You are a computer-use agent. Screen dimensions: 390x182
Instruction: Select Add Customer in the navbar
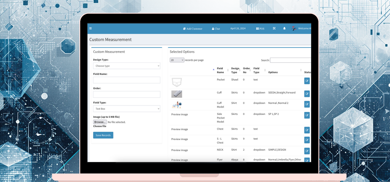tap(193, 29)
